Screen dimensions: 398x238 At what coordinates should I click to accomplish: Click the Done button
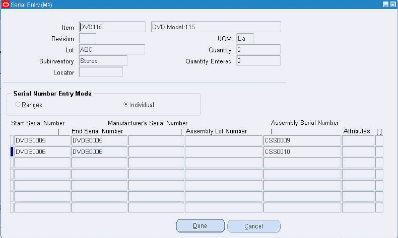click(201, 225)
